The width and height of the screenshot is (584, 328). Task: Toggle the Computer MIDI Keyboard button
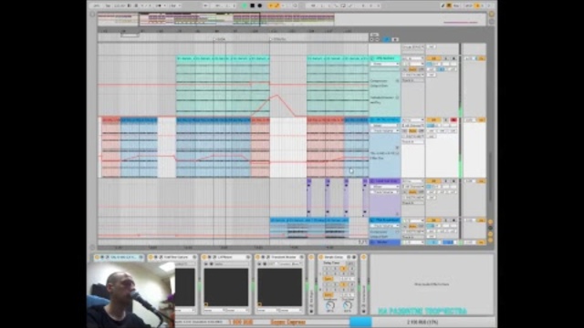tap(449, 5)
